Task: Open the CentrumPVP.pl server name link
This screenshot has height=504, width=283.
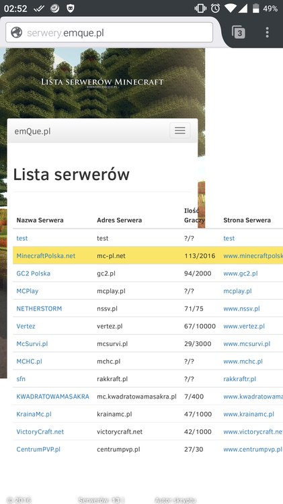Action: 38,450
